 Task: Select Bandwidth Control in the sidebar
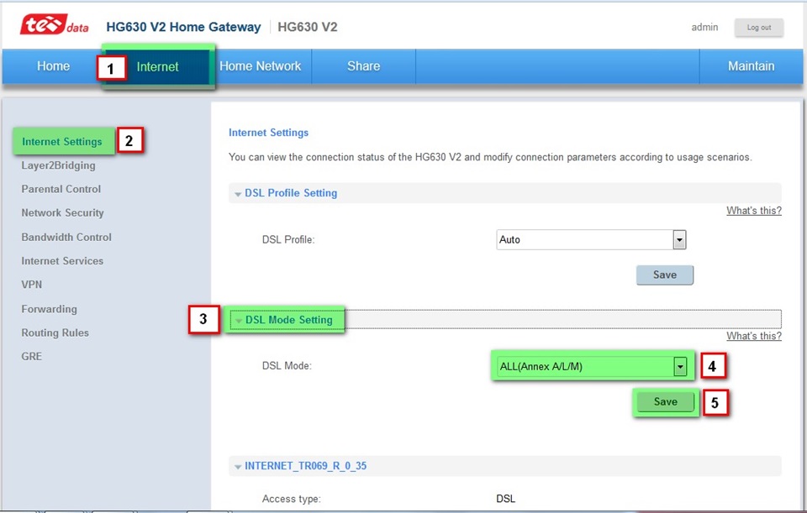point(66,237)
